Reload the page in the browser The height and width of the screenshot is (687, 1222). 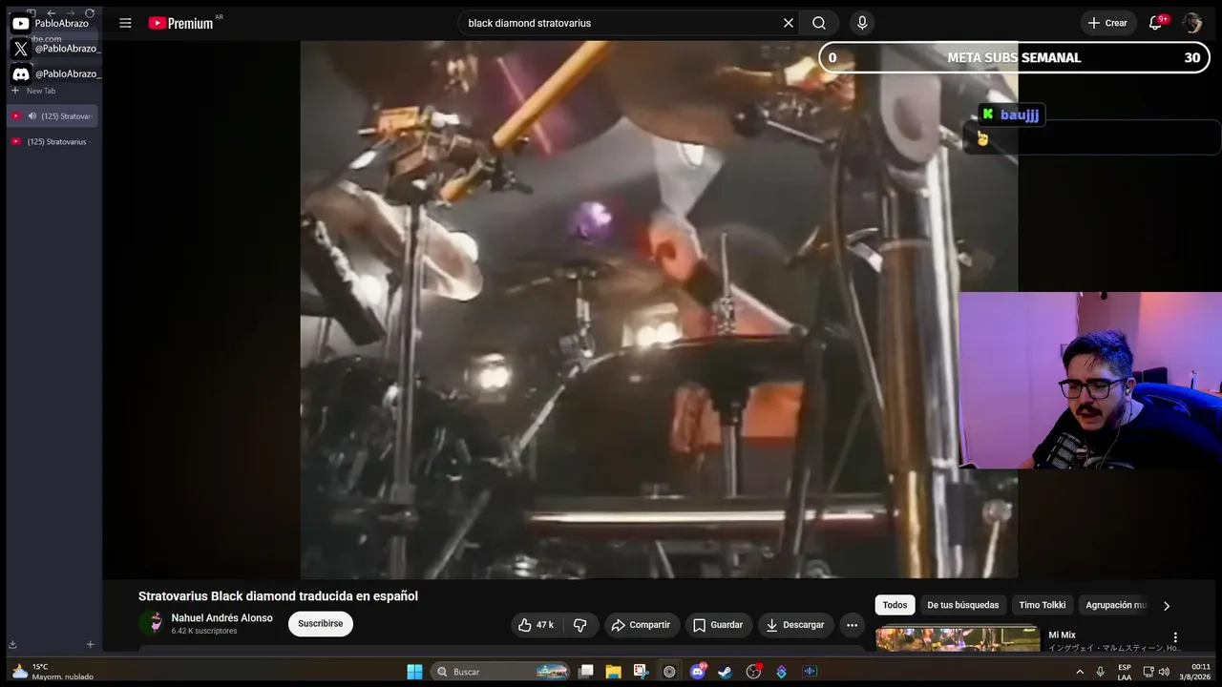(x=90, y=13)
